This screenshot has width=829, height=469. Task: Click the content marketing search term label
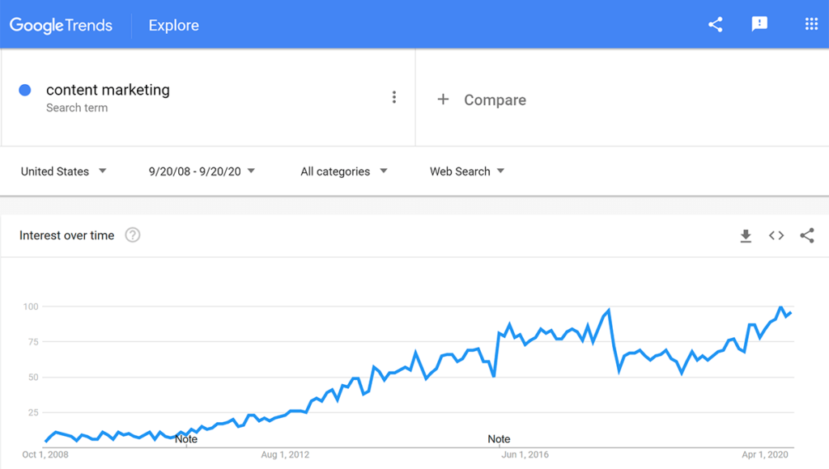(x=108, y=90)
